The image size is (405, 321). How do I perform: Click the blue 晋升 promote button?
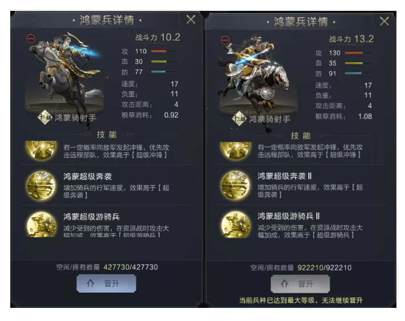[x=106, y=283]
